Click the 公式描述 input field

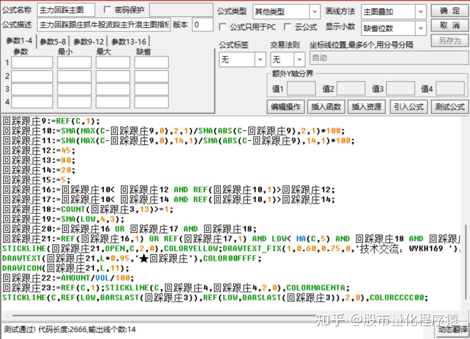click(104, 25)
